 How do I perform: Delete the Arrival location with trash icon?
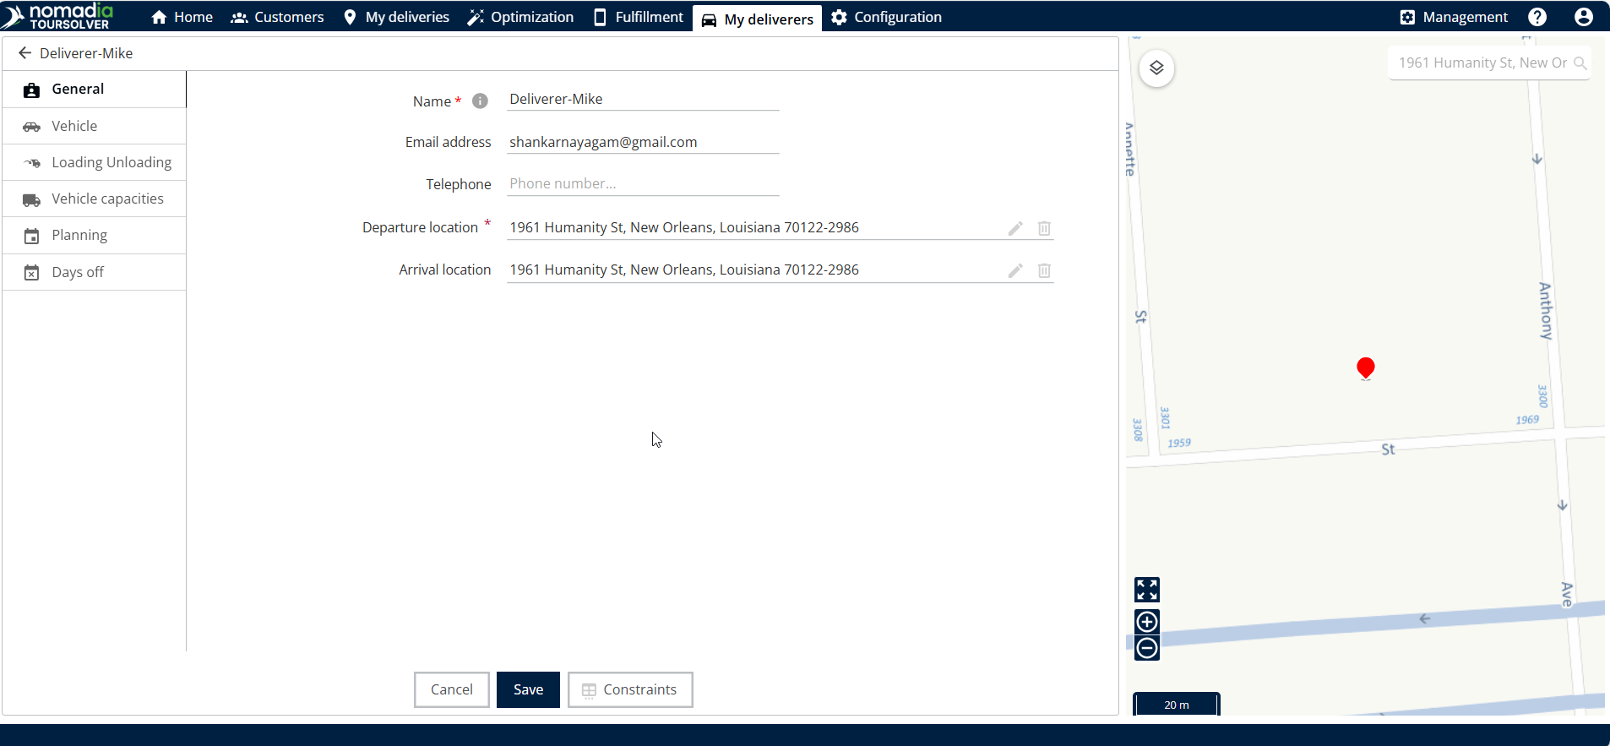click(x=1044, y=270)
